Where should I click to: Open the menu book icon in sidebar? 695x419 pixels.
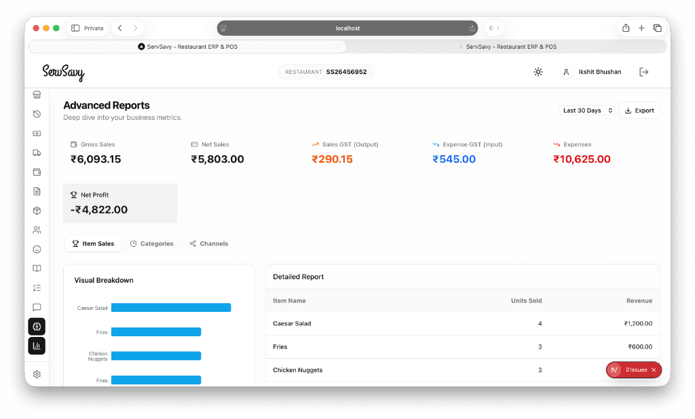click(37, 268)
